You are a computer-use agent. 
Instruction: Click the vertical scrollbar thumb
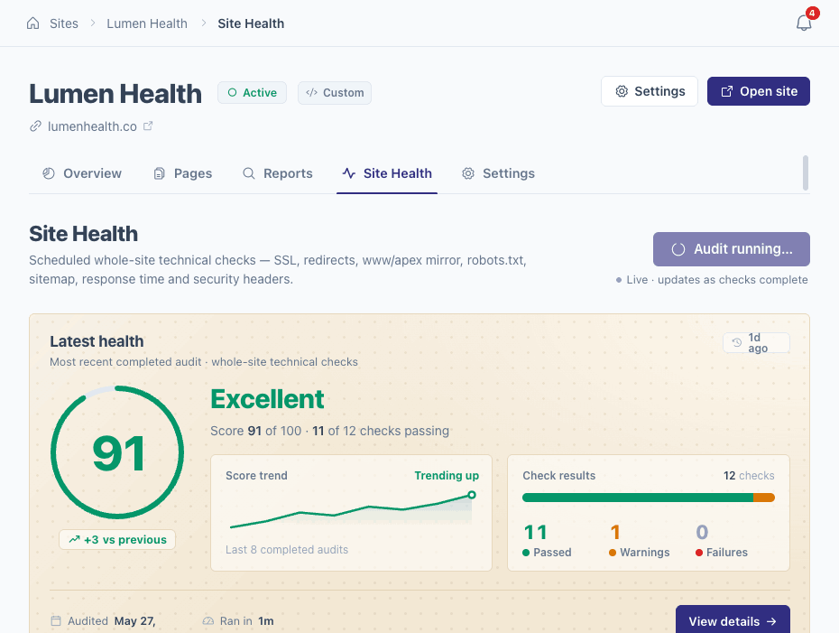(x=806, y=173)
